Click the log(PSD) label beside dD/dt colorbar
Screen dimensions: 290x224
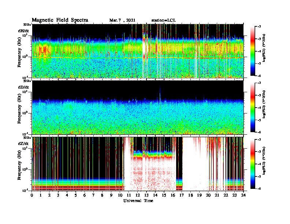[x=264, y=104]
